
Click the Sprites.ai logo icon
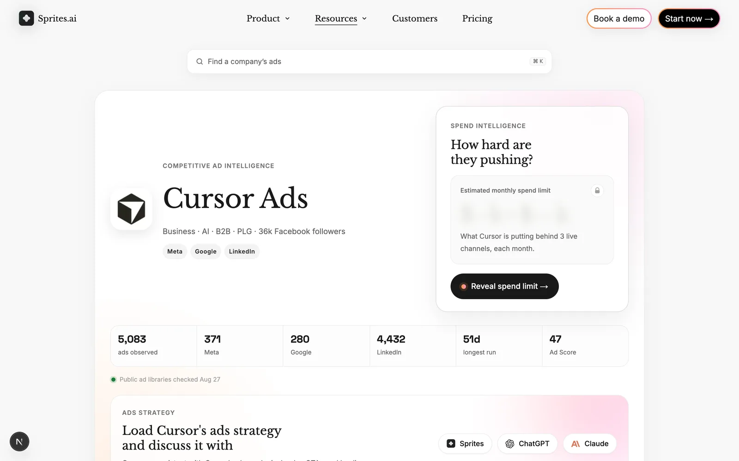(x=26, y=18)
